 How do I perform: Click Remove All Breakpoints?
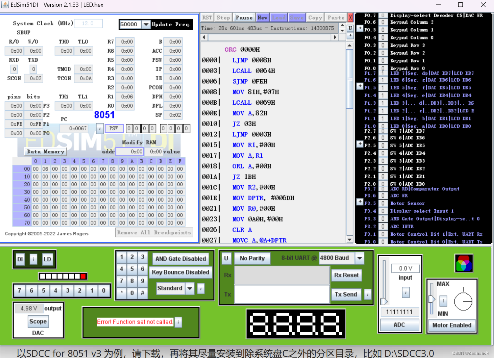154,232
